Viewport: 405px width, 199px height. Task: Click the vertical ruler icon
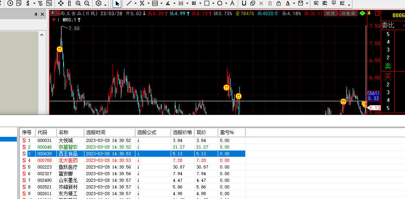(69, 4)
